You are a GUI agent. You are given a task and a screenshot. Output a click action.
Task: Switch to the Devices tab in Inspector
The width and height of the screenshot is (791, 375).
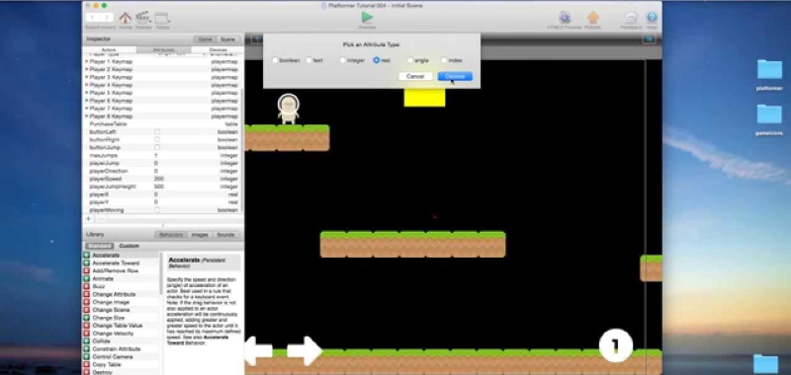point(218,49)
